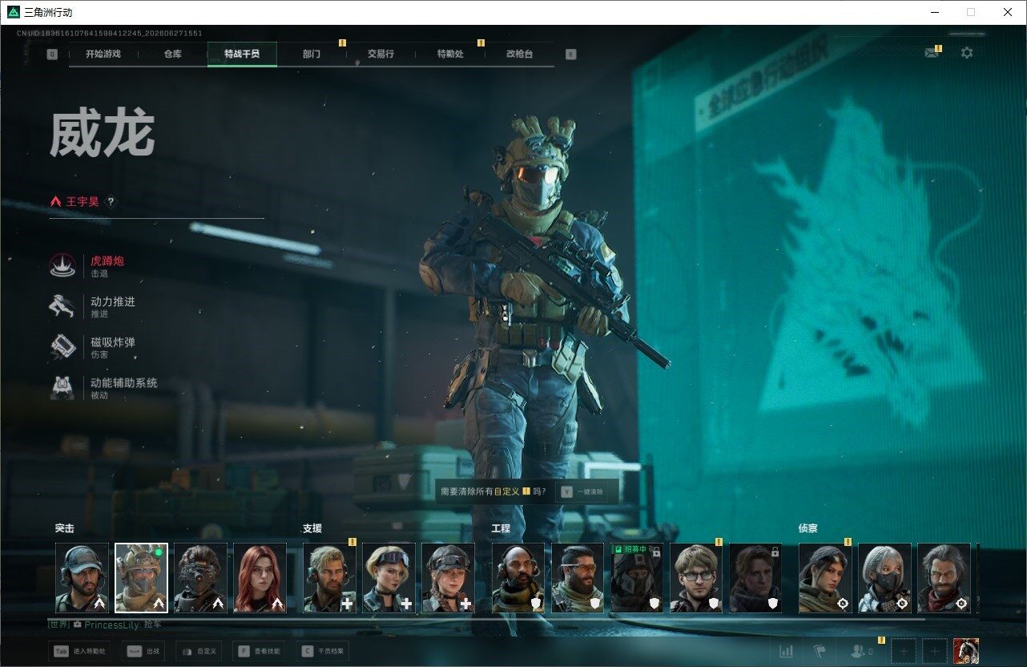Select the third support operator in cap
Screen dimensions: 1027x667
click(448, 578)
